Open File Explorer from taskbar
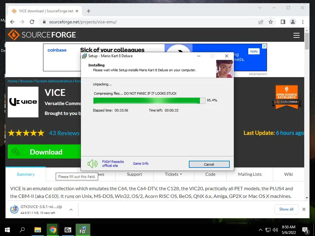315x236 pixels. (38, 230)
